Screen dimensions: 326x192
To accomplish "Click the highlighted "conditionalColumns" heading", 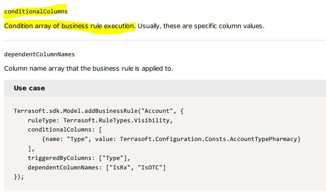I will [x=36, y=11].
